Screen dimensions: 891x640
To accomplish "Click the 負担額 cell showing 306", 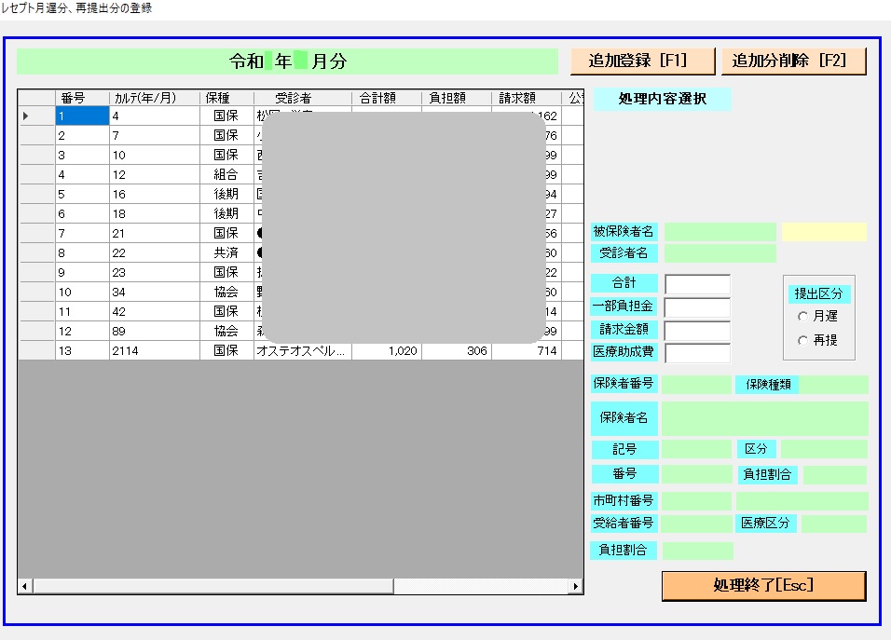I will pos(456,351).
